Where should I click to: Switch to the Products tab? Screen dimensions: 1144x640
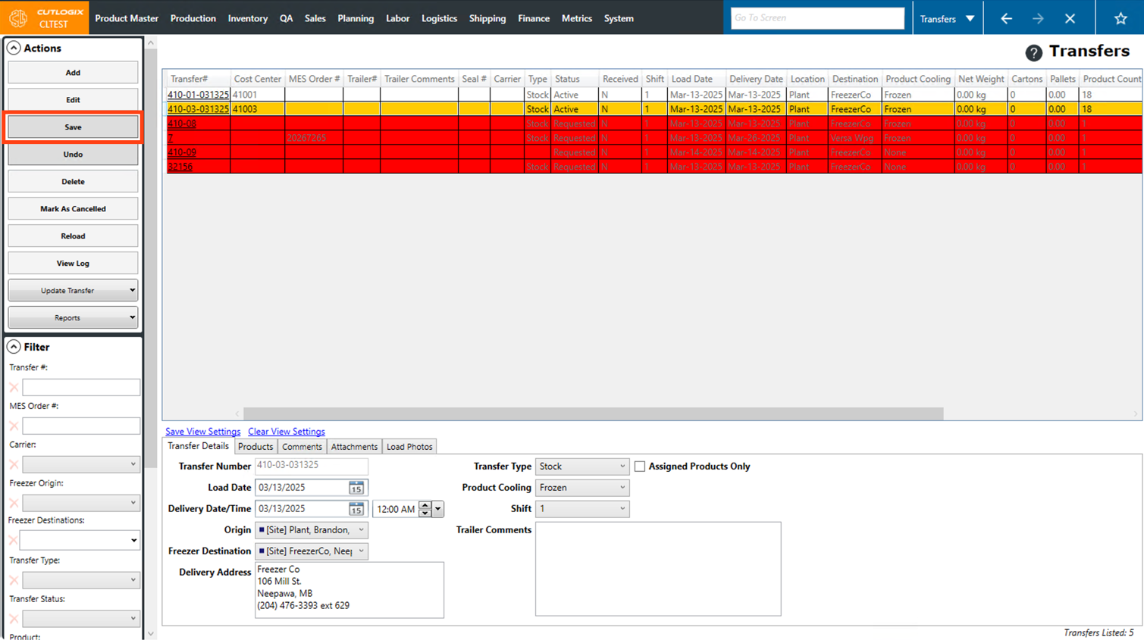[255, 447]
